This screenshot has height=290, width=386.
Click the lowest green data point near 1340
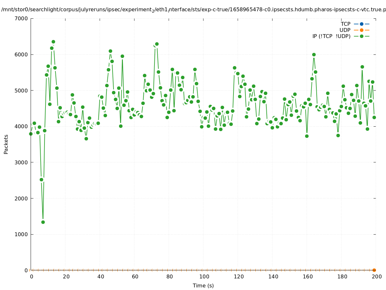tap(43, 222)
